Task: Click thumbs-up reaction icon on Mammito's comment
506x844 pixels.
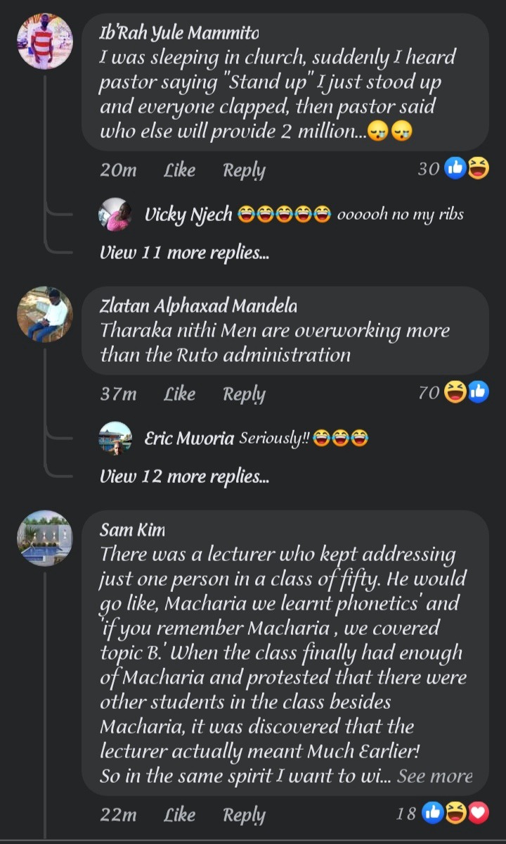Action: pos(455,169)
